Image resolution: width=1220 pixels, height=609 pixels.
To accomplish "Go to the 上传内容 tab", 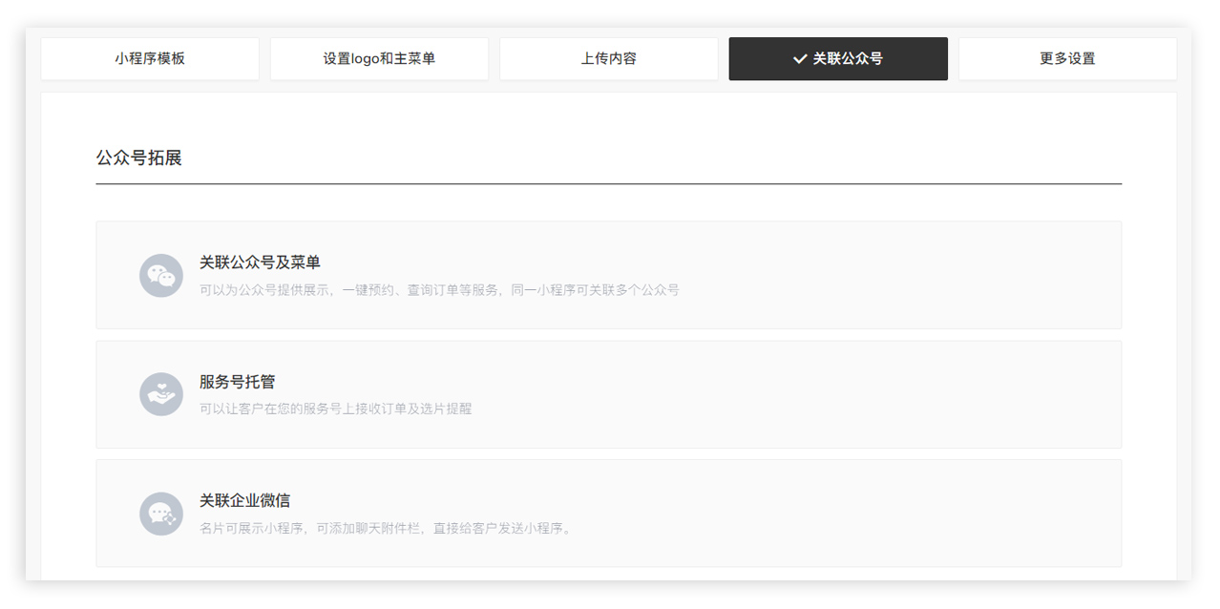I will click(x=608, y=59).
